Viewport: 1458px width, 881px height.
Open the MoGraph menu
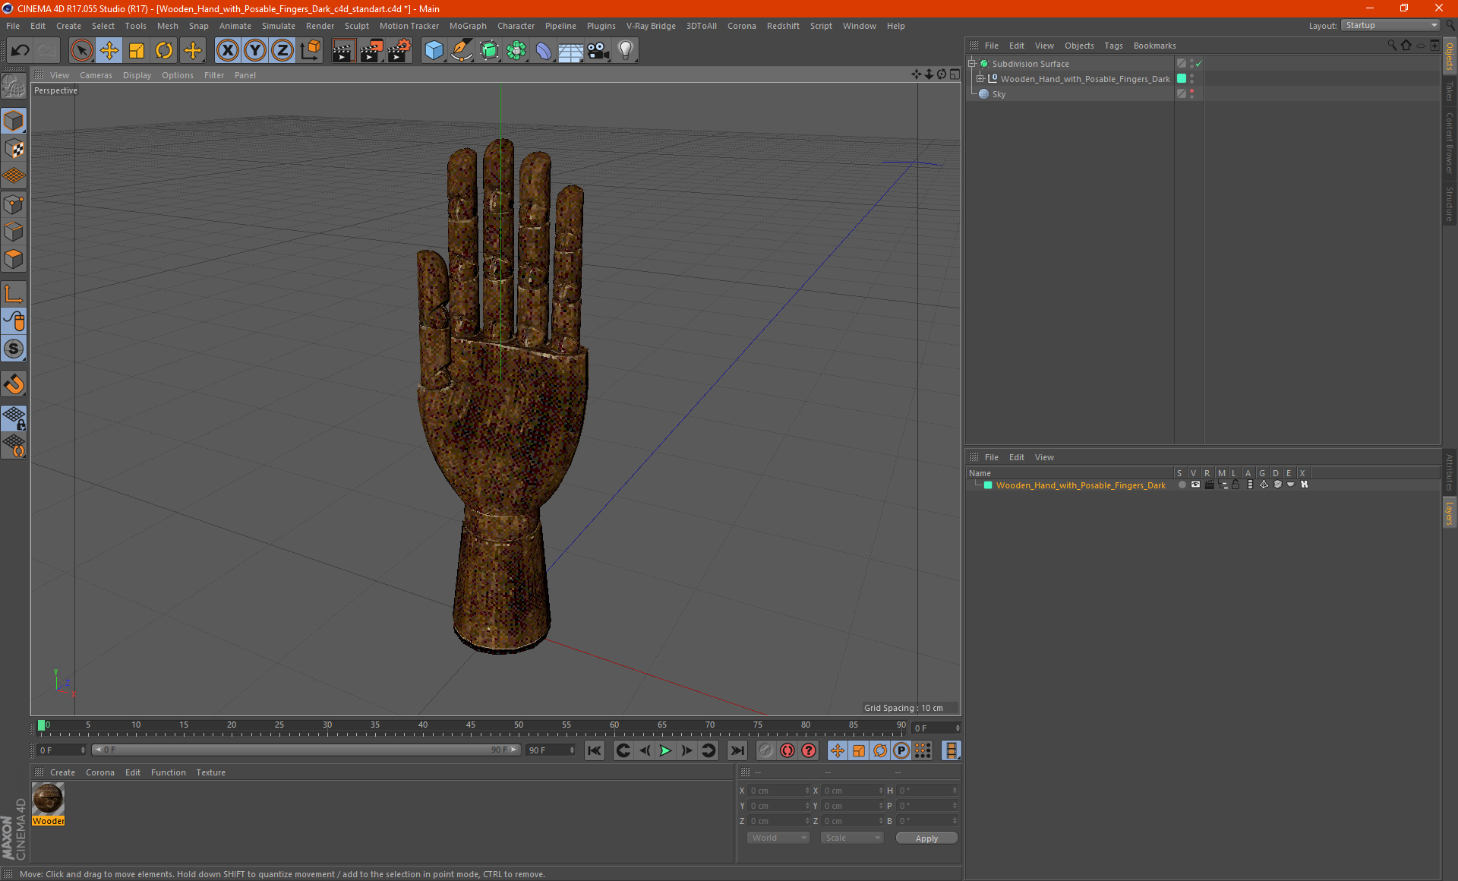[x=467, y=26]
